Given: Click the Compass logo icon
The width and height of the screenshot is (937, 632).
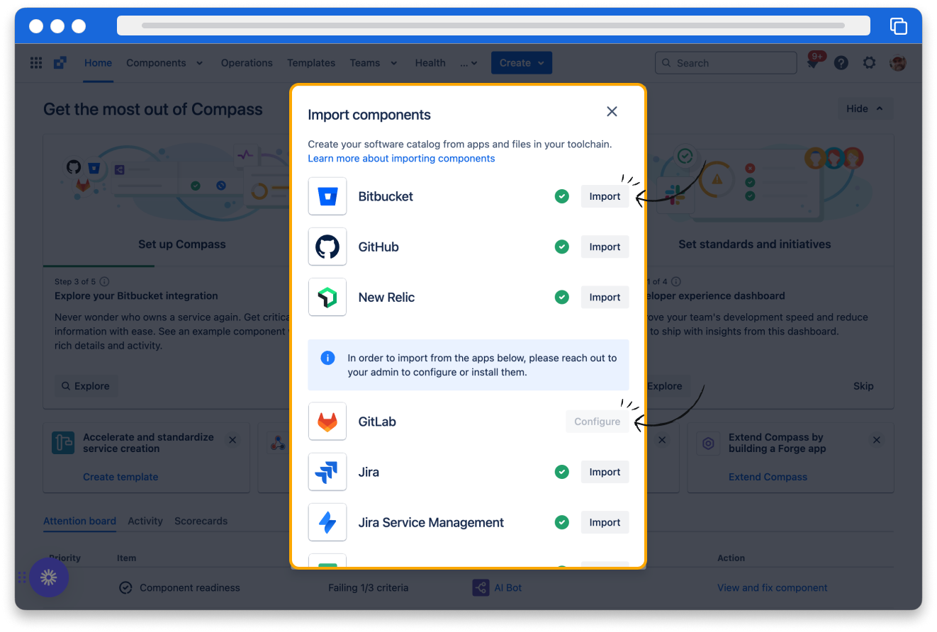Looking at the screenshot, I should (x=60, y=63).
